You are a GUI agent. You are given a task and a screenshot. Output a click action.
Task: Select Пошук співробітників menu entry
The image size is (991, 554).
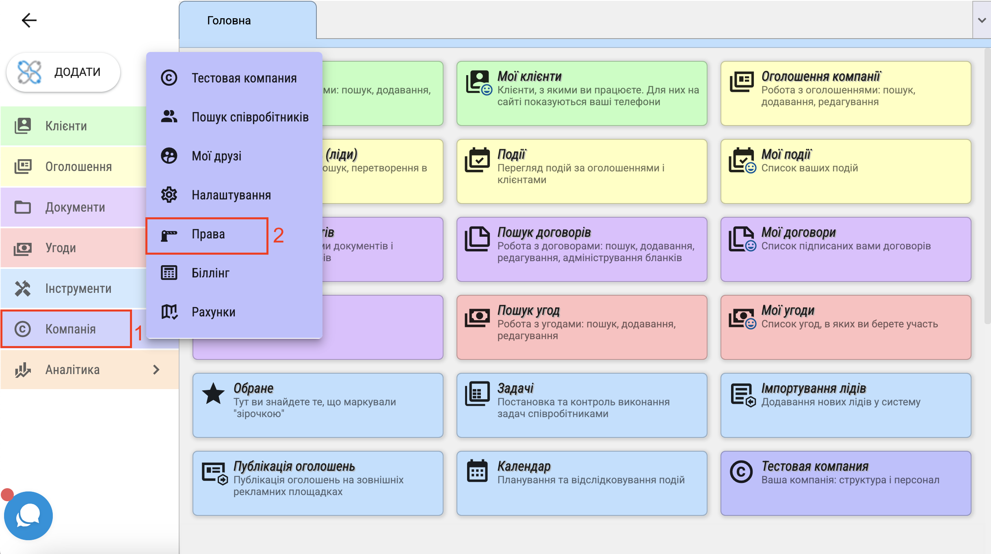click(234, 117)
